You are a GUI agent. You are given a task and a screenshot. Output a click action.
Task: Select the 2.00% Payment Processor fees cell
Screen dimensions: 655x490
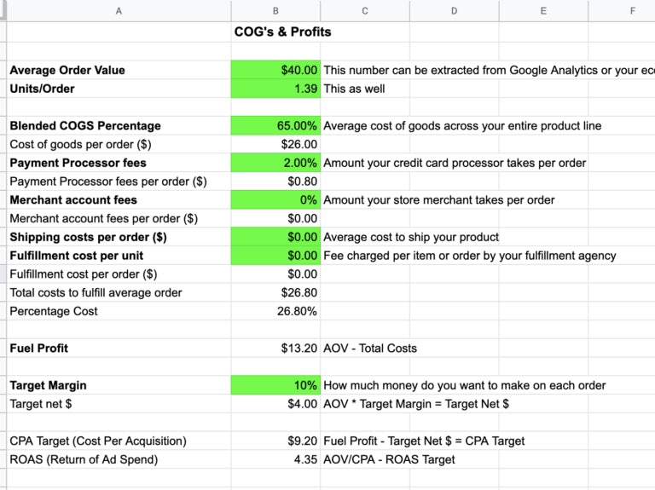tap(275, 163)
